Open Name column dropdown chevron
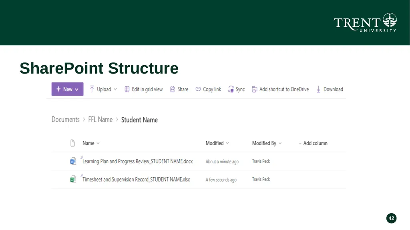Viewport: 410px width, 230px height. point(98,143)
